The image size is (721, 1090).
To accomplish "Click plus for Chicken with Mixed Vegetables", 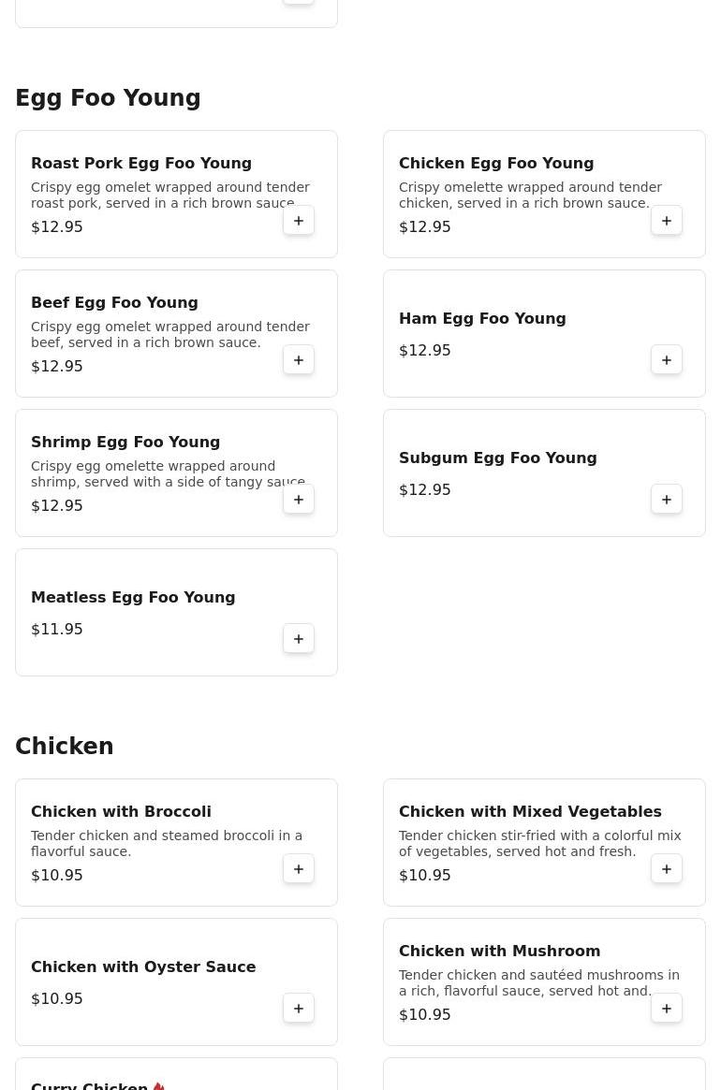I will 667,869.
